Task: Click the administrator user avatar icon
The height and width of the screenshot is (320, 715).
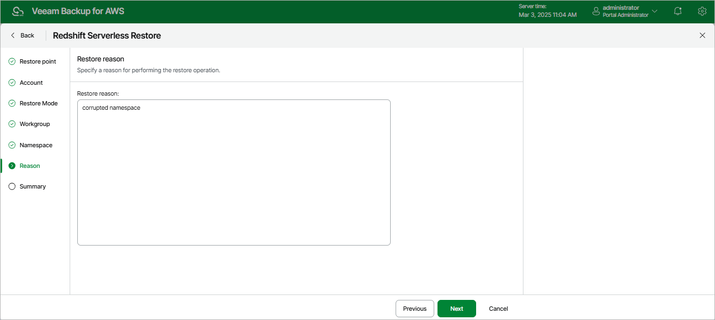Action: click(x=596, y=11)
